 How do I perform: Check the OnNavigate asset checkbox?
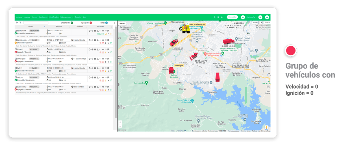point(16,59)
